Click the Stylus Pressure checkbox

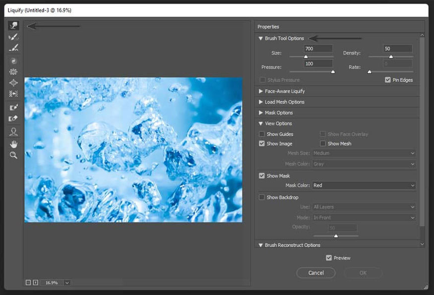[x=262, y=80]
